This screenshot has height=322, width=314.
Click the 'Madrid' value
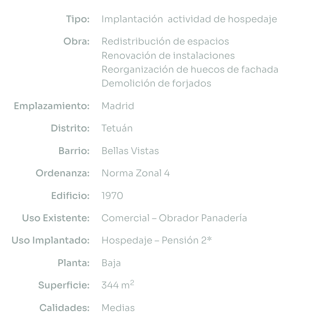pyautogui.click(x=118, y=106)
